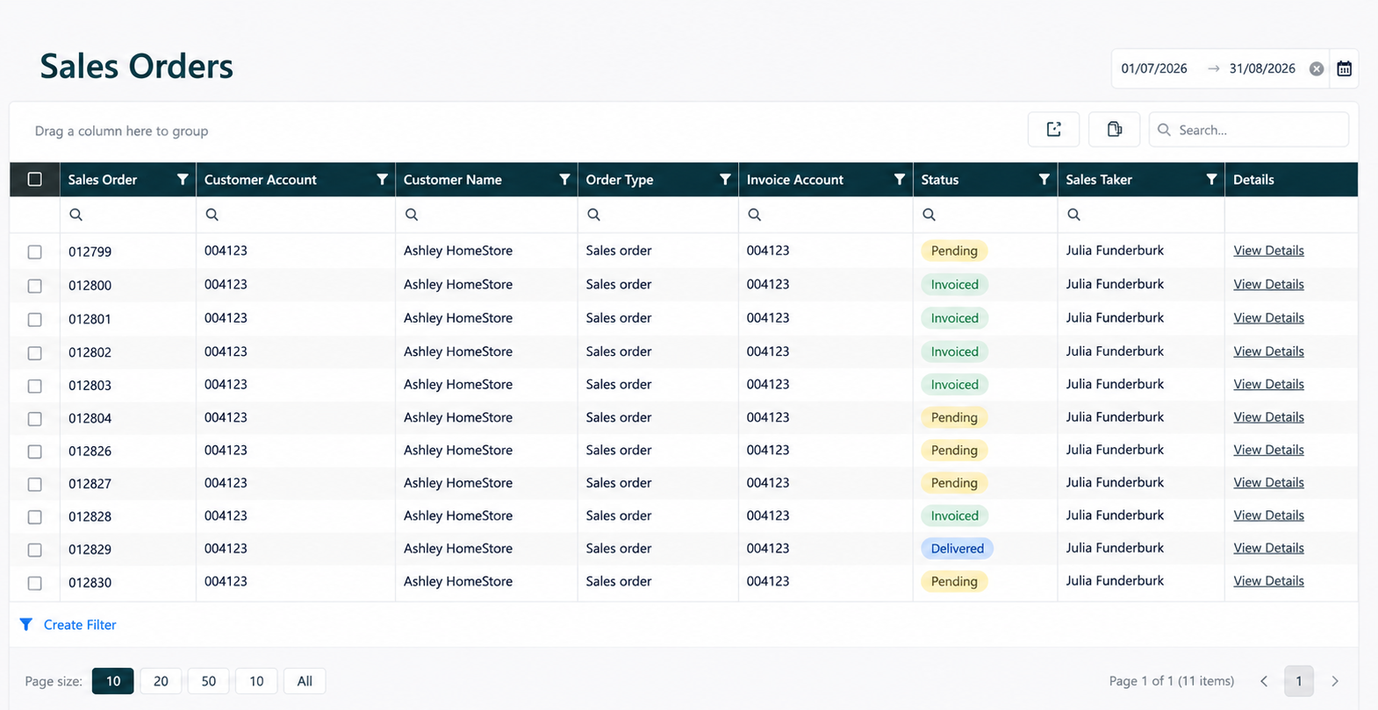This screenshot has height=710, width=1378.
Task: View Details for order 012799
Action: [1268, 251]
